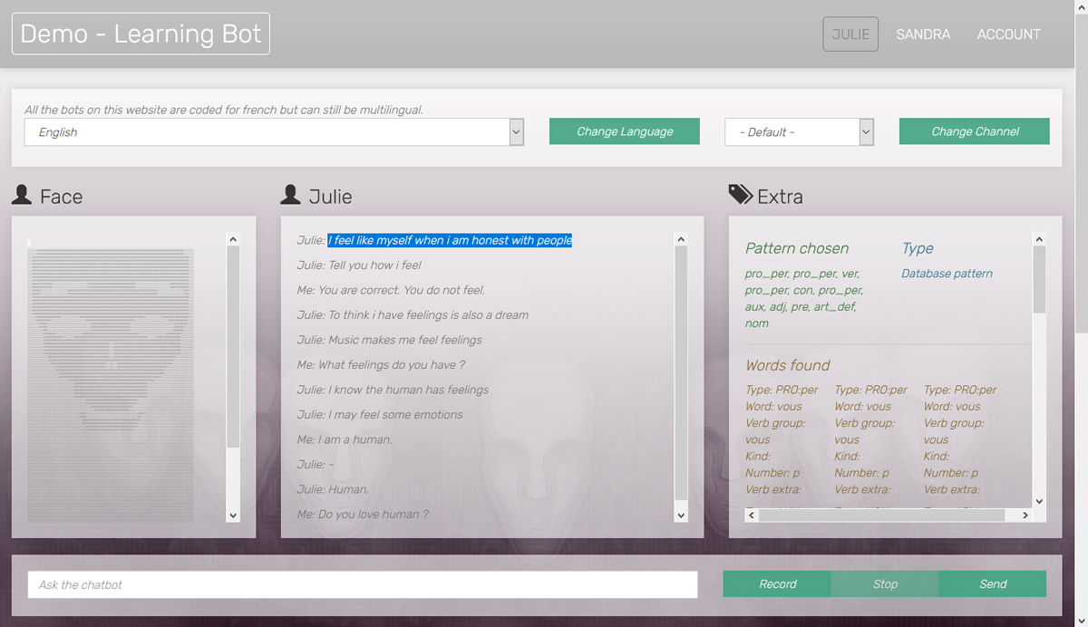Open the Account menu item
This screenshot has width=1088, height=627.
point(1008,34)
